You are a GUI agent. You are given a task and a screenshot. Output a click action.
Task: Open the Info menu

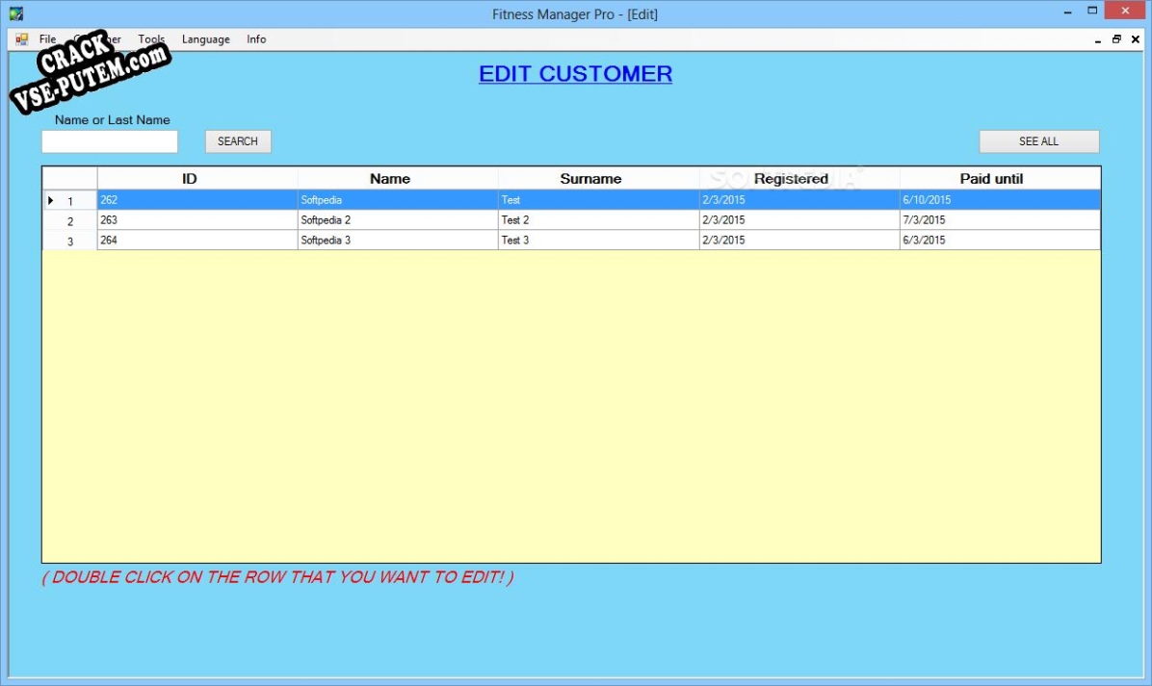[256, 39]
